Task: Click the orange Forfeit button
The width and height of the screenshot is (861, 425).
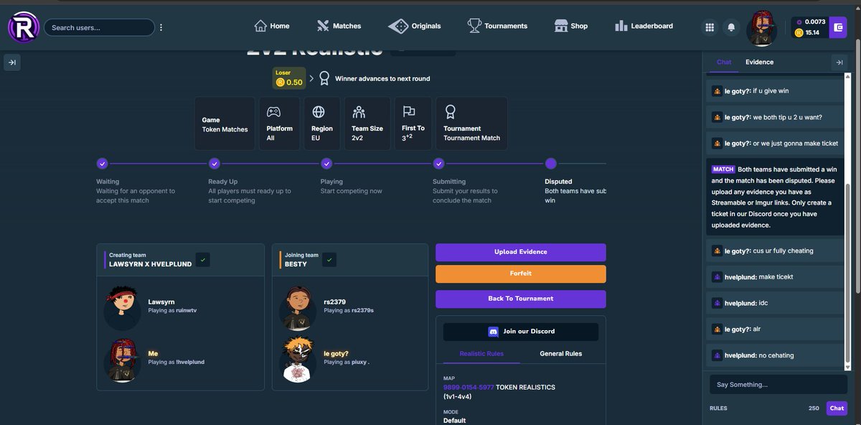Action: click(x=521, y=274)
